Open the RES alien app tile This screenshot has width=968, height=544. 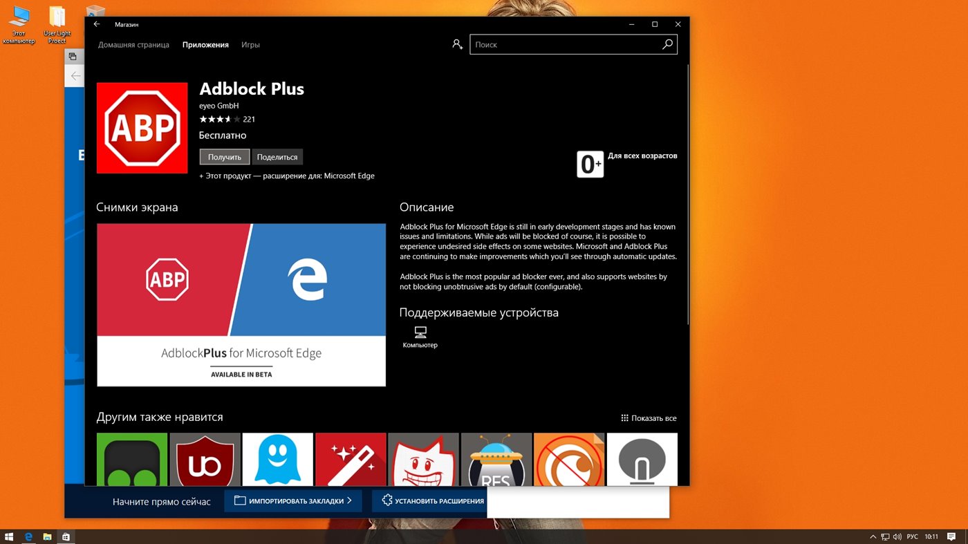pos(496,460)
